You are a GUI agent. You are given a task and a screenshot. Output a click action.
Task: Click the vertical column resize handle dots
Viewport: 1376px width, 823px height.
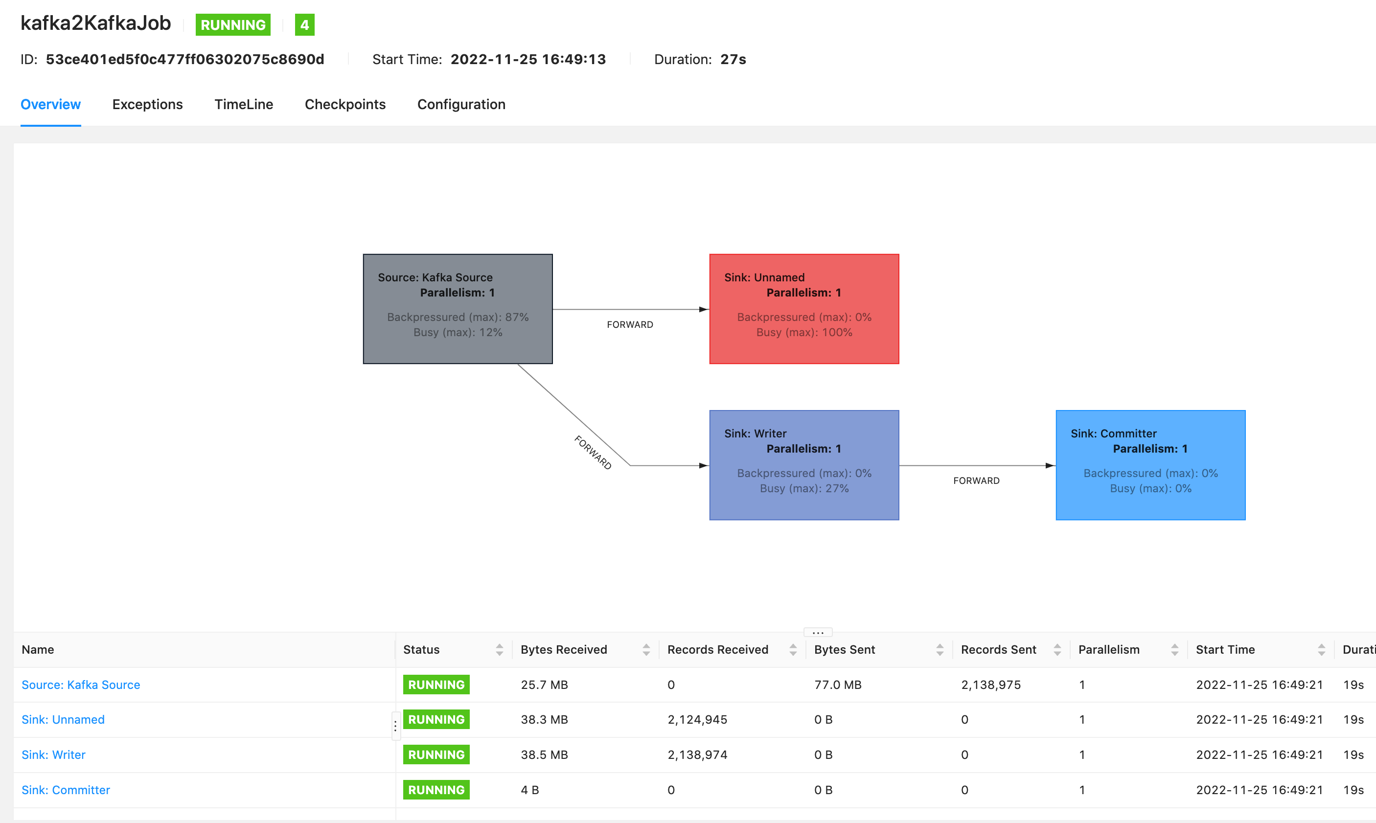pyautogui.click(x=395, y=726)
